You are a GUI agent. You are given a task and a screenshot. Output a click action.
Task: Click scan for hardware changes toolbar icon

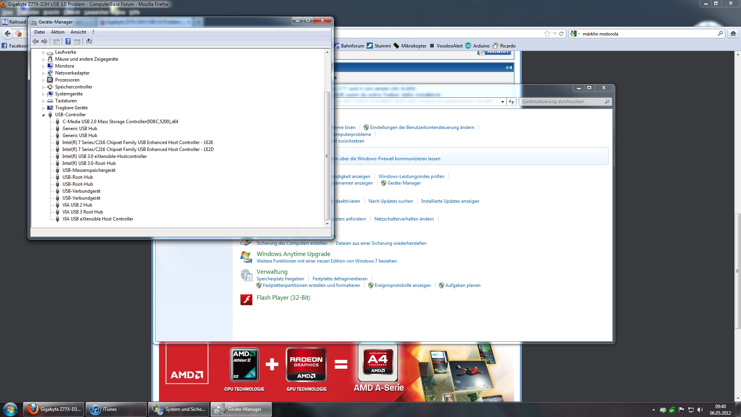point(89,41)
